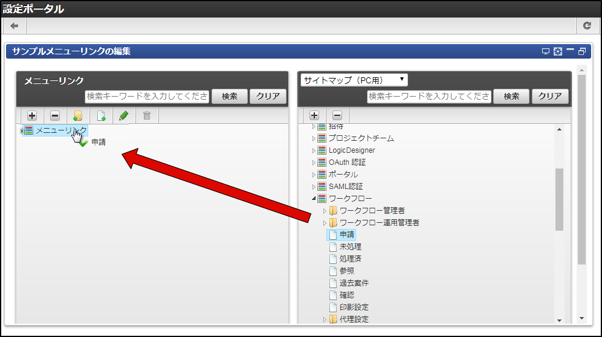
Task: Select OAuth 認証 in sitemap tree
Action: point(347,162)
